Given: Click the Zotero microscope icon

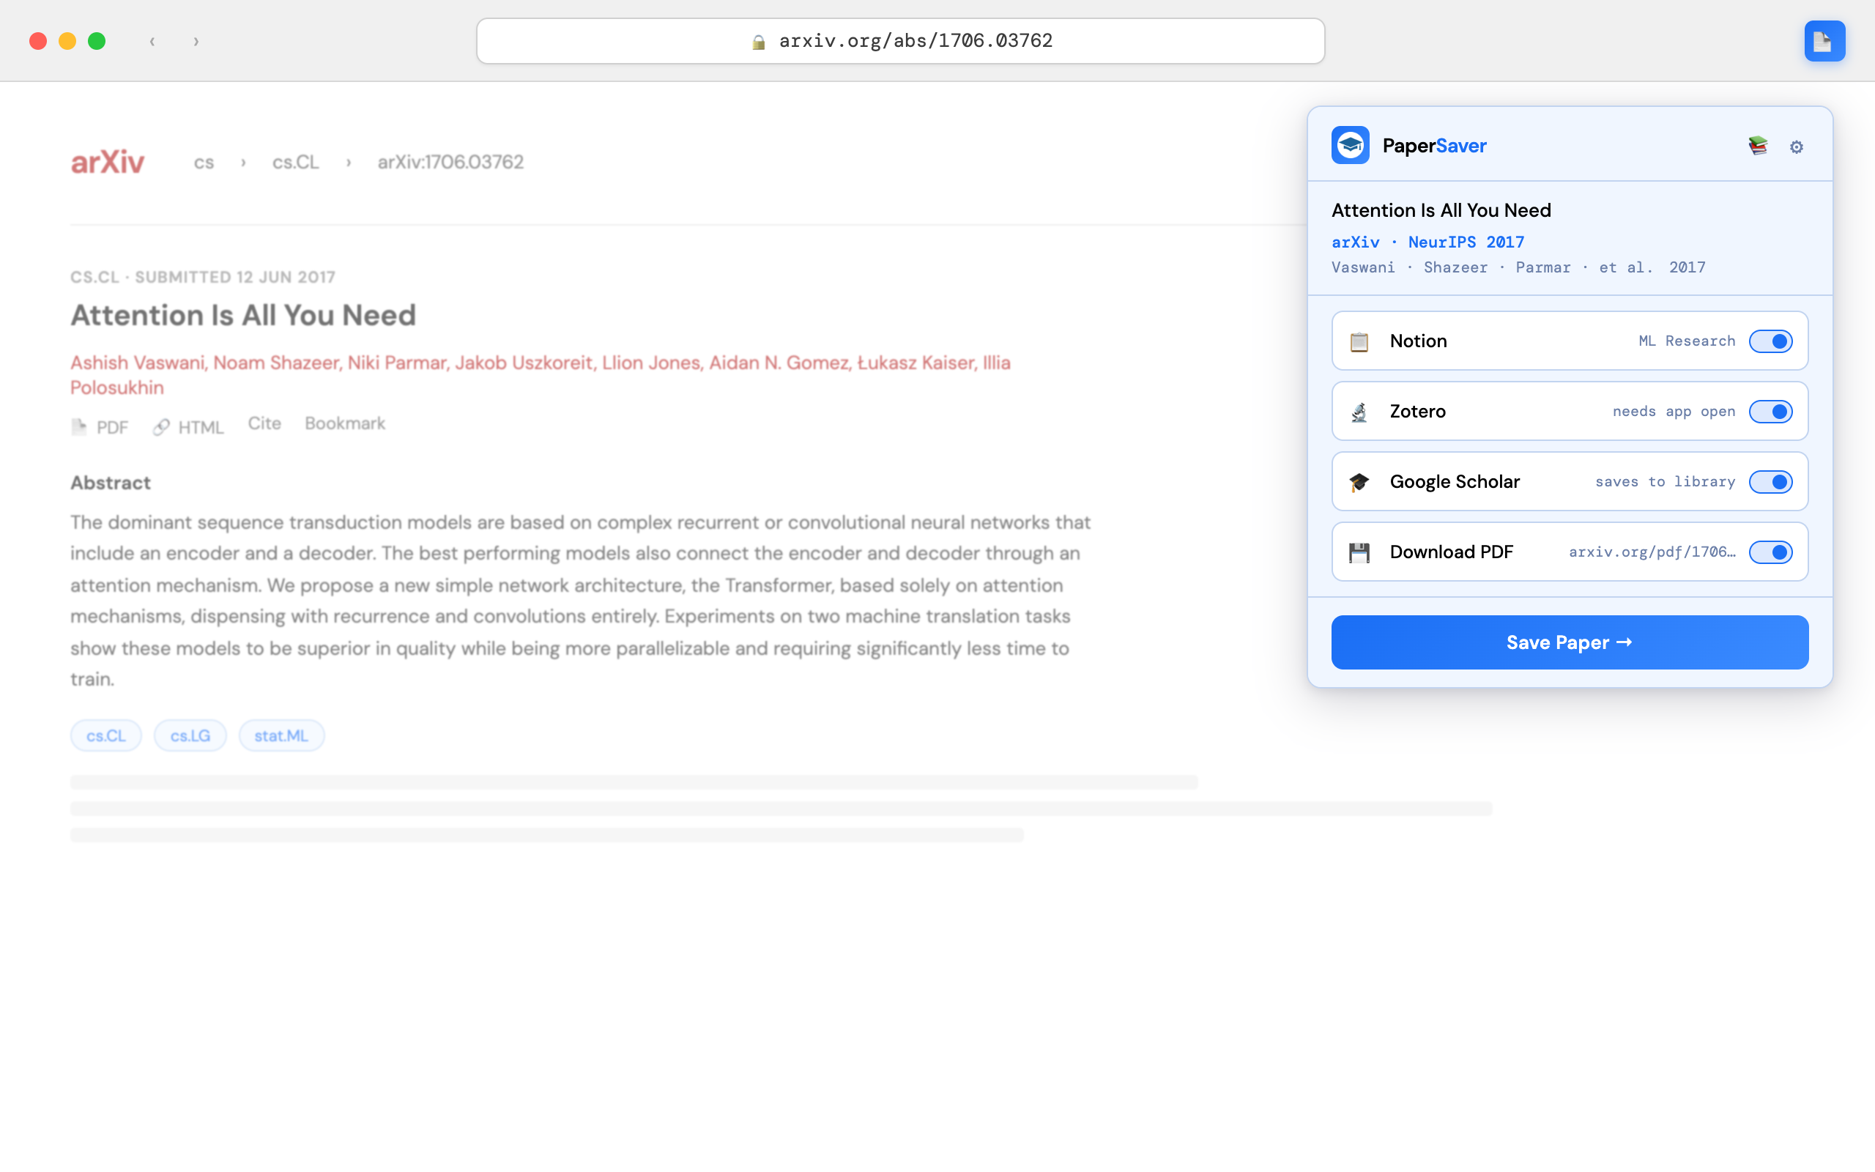Looking at the screenshot, I should point(1359,412).
